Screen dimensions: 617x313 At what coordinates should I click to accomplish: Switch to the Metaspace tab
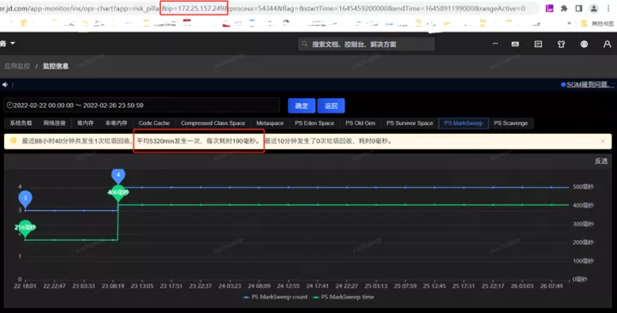click(x=270, y=123)
